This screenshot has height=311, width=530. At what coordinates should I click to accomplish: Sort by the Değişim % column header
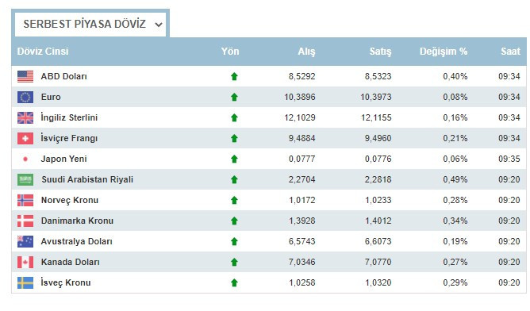pyautogui.click(x=444, y=52)
